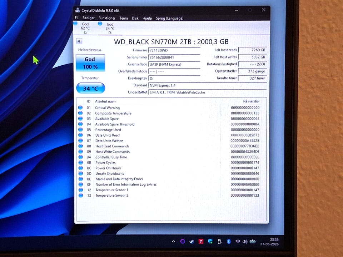Click the blue status dot of disk D:
Screen dimensions: 343x257
pos(100,24)
